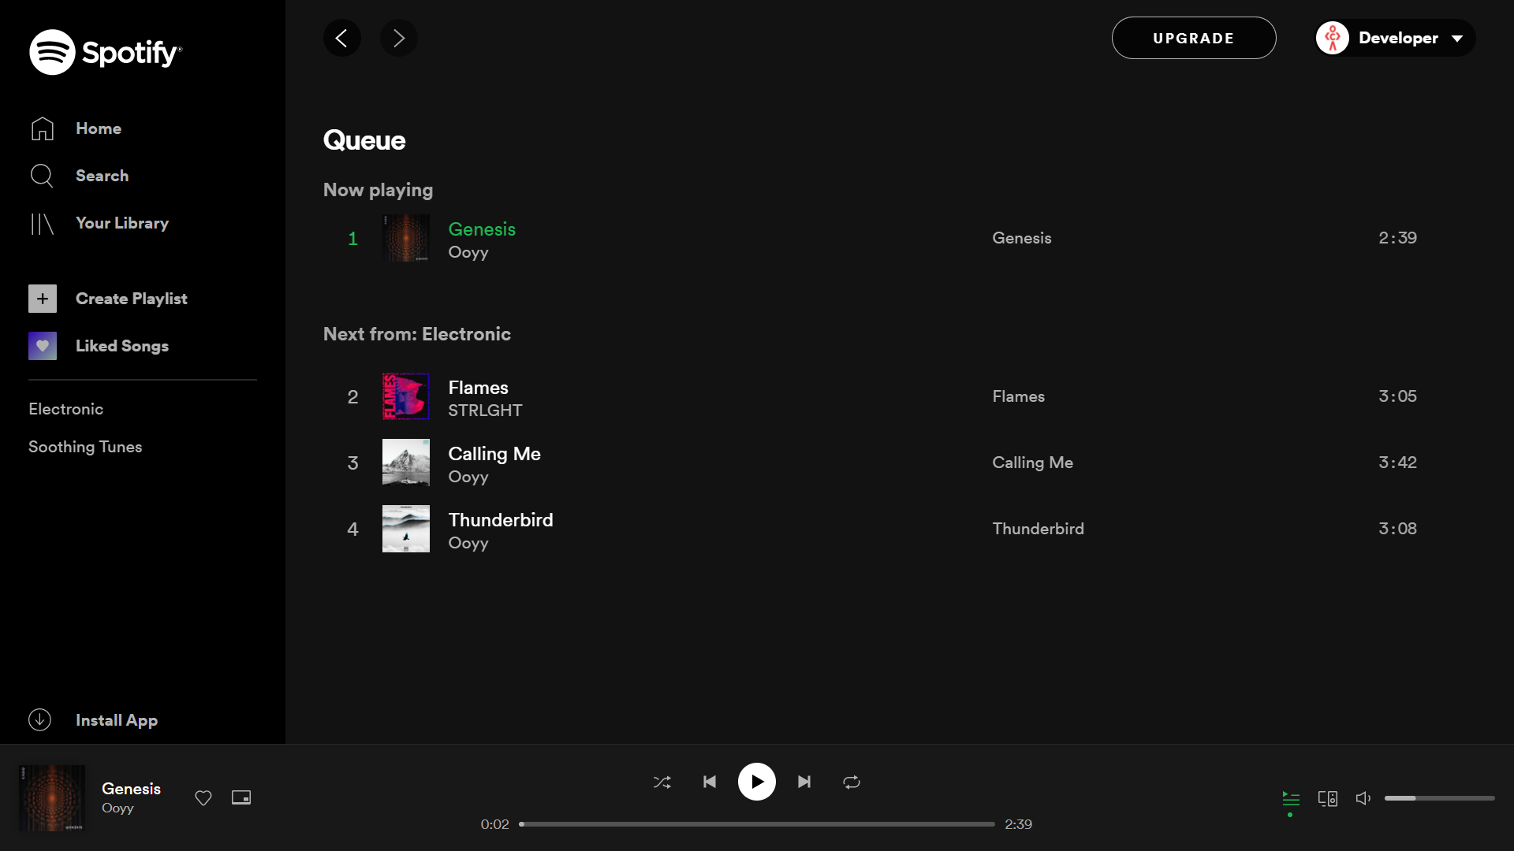The height and width of the screenshot is (851, 1514).
Task: Adjust the volume slider
Action: (x=1439, y=798)
